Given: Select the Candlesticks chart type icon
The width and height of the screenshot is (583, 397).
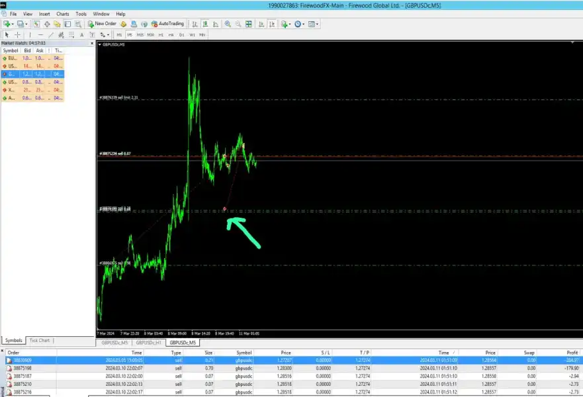Looking at the screenshot, I should point(205,24).
